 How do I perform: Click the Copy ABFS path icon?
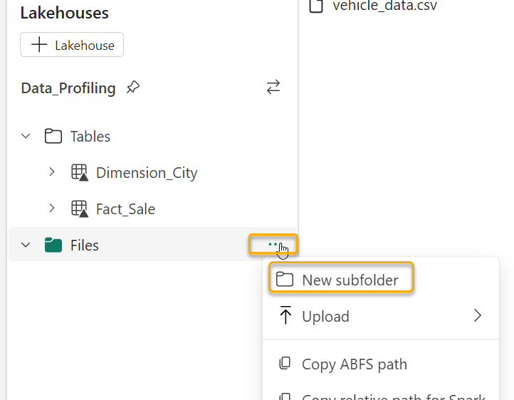[285, 364]
